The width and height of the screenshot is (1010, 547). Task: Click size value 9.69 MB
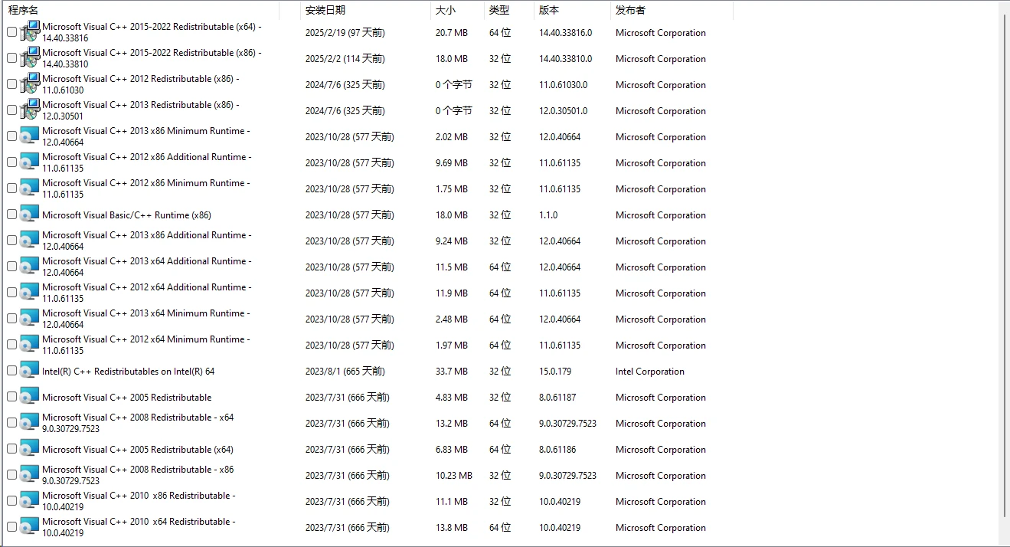tap(451, 163)
